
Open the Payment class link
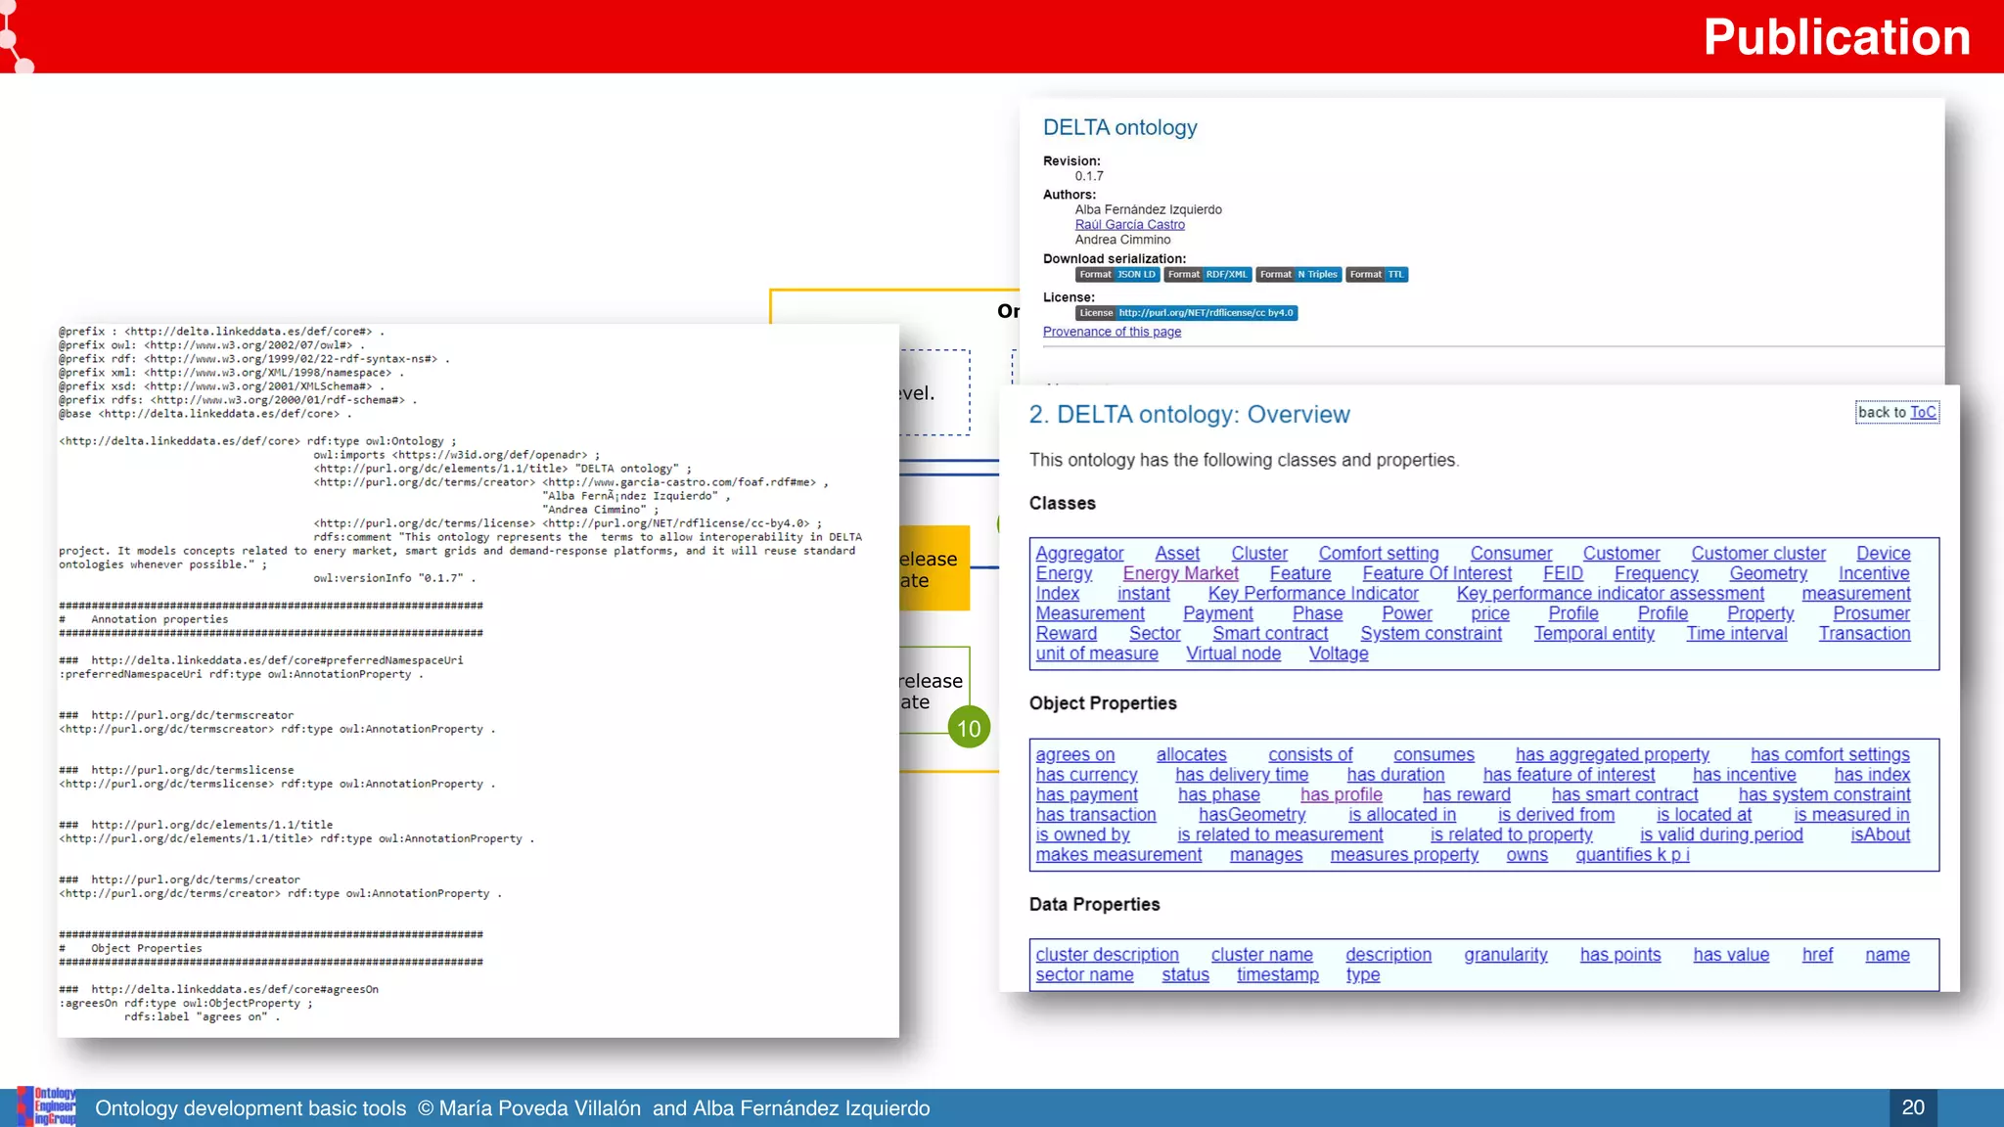pyautogui.click(x=1217, y=613)
